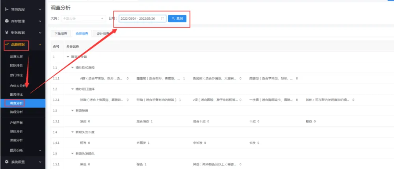Open 调查分析 in the sidebar
Viewport: 394px width, 169px height.
pyautogui.click(x=17, y=103)
